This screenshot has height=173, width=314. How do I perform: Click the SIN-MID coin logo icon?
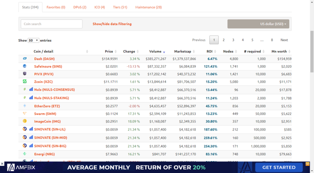point(25,137)
